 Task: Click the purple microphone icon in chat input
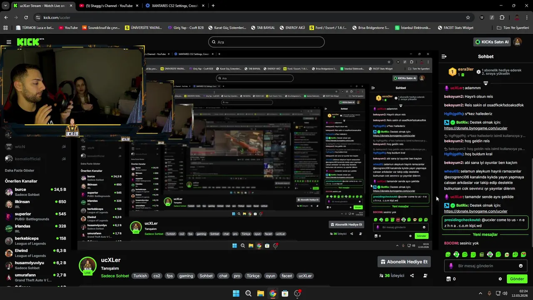click(451, 266)
